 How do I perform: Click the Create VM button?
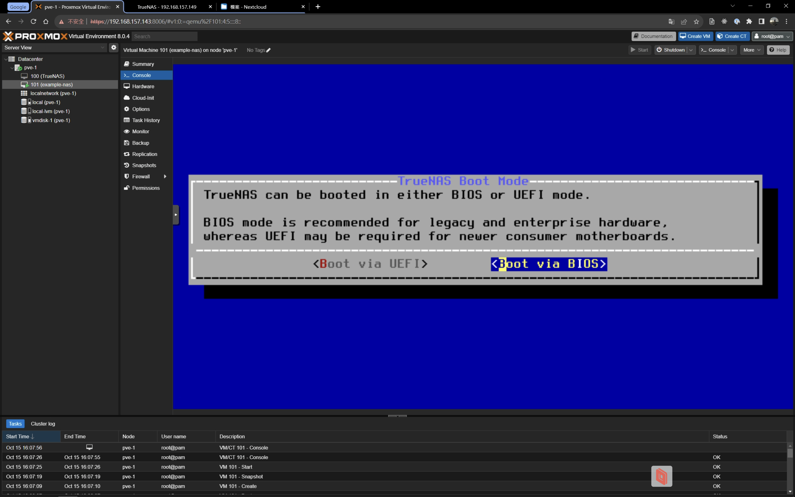695,36
